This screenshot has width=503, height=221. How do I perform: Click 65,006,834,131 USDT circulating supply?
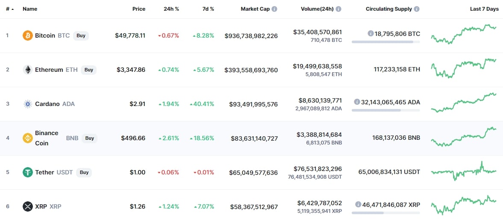point(389,172)
